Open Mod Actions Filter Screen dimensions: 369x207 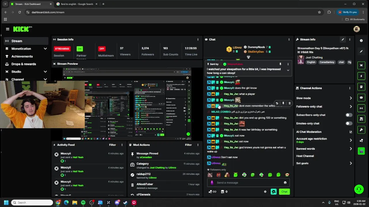click(x=188, y=145)
